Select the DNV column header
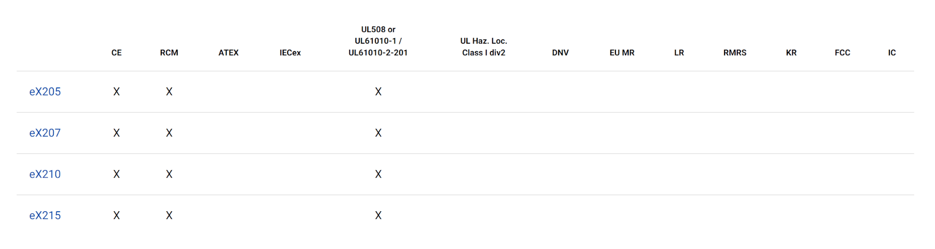The height and width of the screenshot is (249, 935). click(560, 53)
